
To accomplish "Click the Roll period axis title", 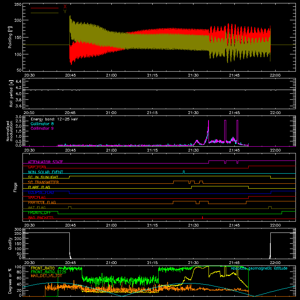I will pyautogui.click(x=11, y=93).
